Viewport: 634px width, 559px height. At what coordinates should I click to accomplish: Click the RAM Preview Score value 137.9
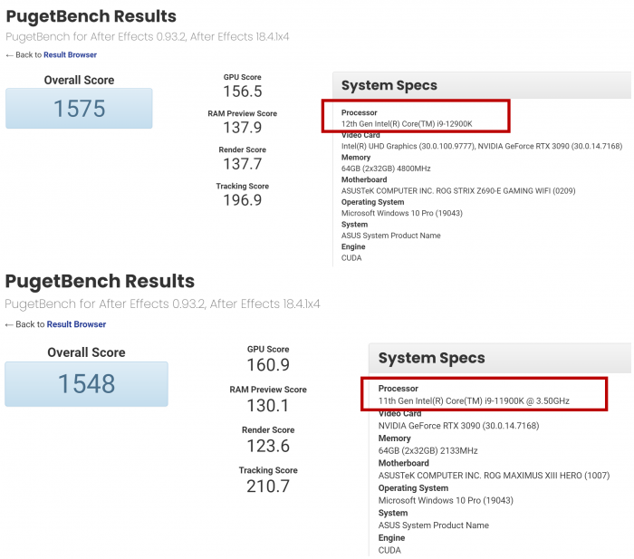pyautogui.click(x=242, y=128)
